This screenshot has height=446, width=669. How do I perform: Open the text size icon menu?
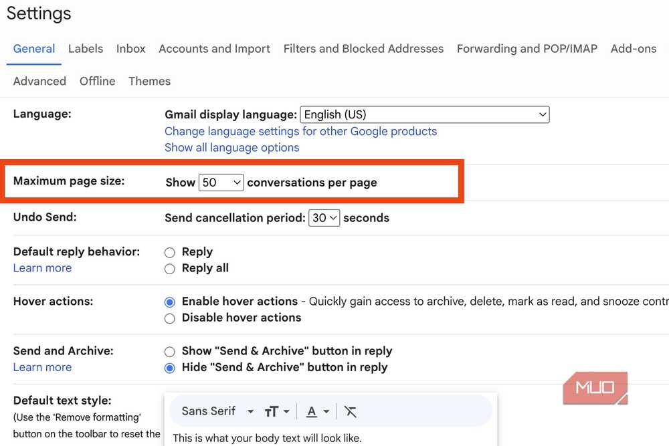point(277,411)
